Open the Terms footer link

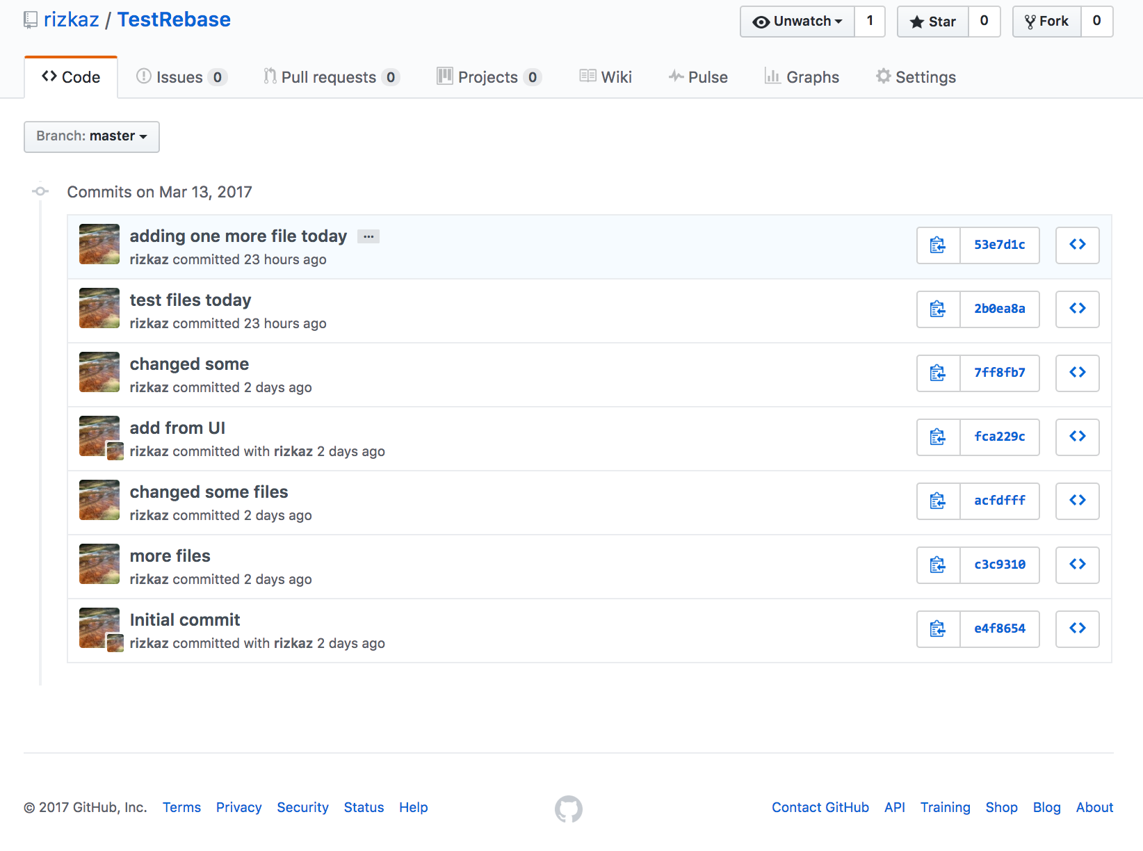[181, 808]
